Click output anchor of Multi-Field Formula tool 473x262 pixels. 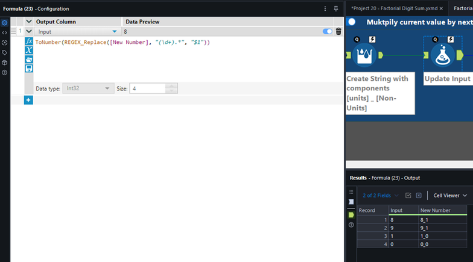(381, 55)
